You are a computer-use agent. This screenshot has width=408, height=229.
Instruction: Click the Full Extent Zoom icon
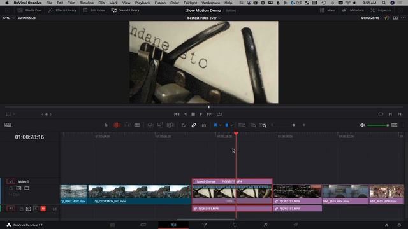pos(242,125)
